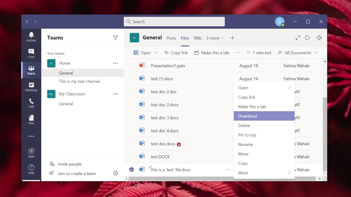Choose Download from the context menu
The image size is (351, 197).
tap(247, 116)
